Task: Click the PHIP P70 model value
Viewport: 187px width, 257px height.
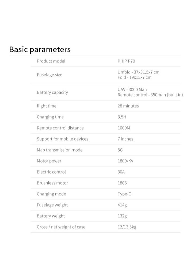Action: (126, 61)
